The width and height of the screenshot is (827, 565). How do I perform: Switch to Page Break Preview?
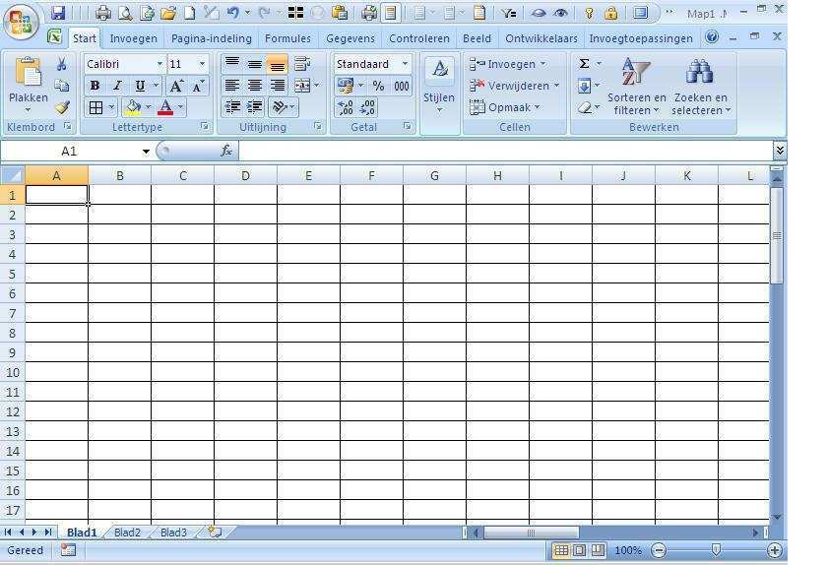(598, 551)
